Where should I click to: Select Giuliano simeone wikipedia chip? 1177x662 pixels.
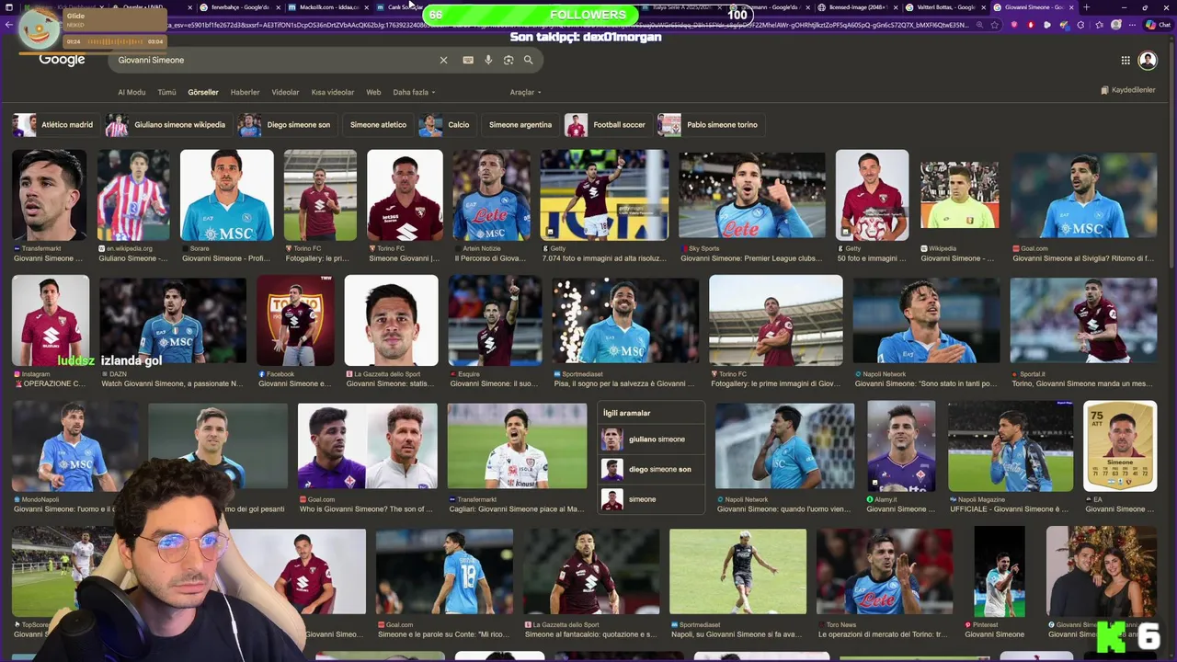(167, 125)
